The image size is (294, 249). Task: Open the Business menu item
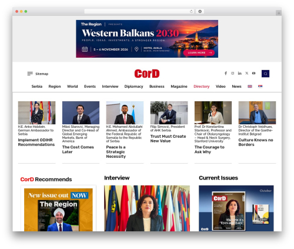(157, 87)
